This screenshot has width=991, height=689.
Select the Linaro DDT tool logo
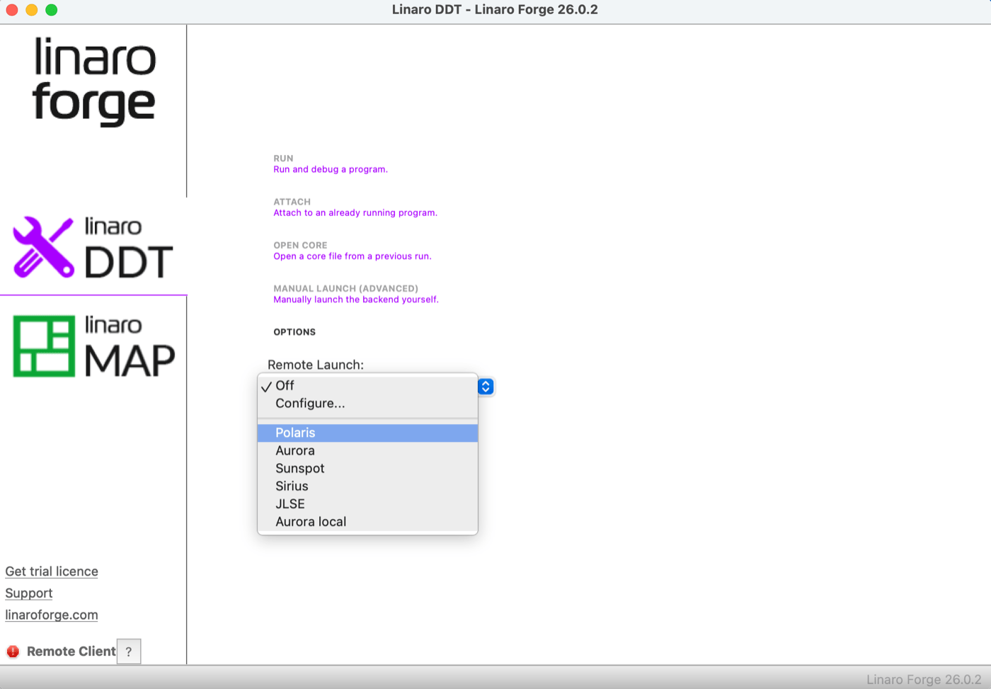click(x=93, y=247)
